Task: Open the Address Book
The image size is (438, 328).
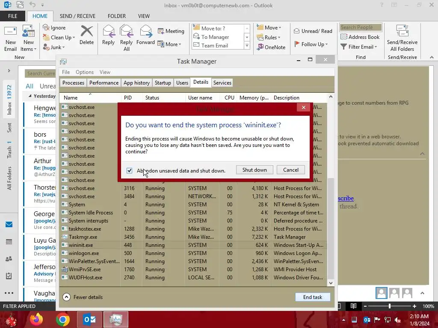Action: pyautogui.click(x=360, y=37)
